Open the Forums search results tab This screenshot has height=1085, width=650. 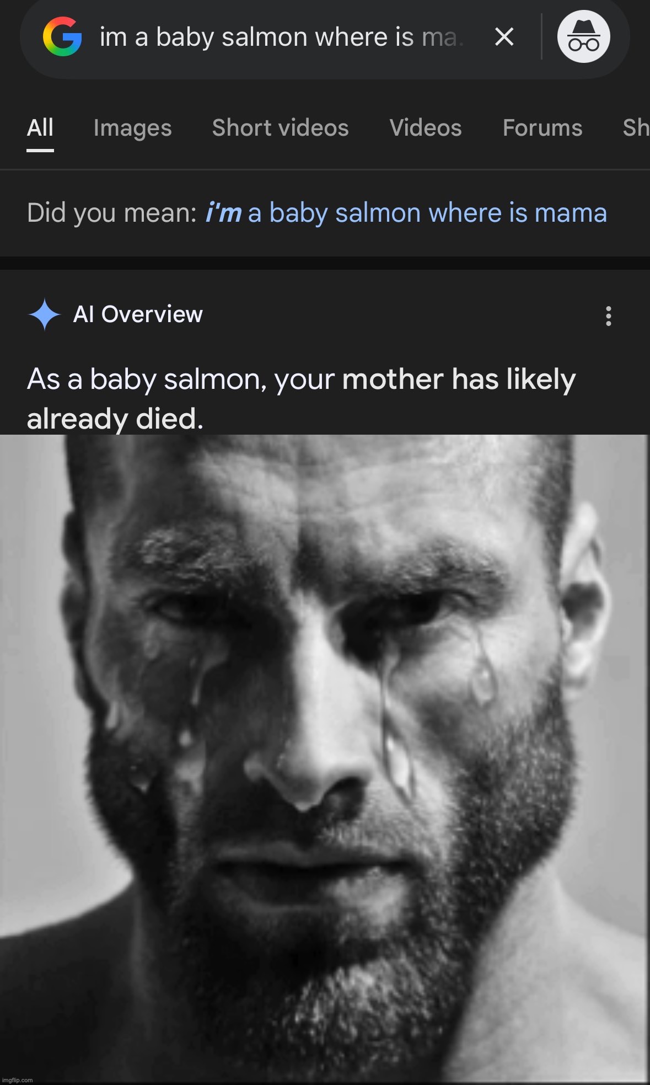pos(542,128)
